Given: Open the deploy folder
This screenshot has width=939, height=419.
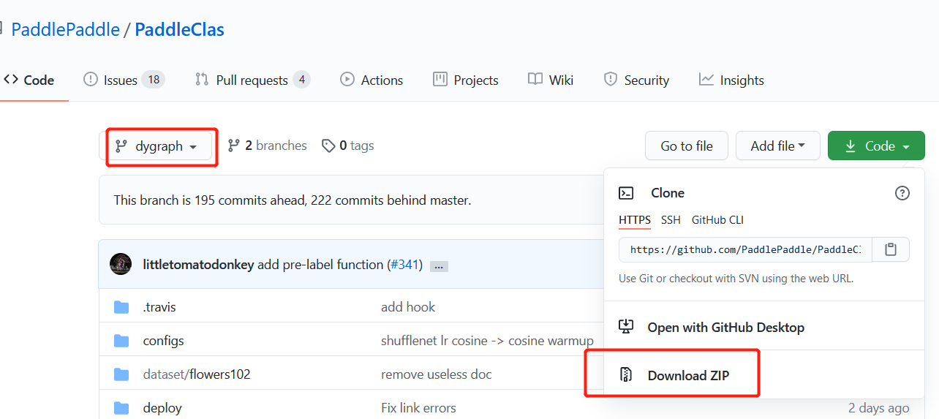Looking at the screenshot, I should [162, 408].
